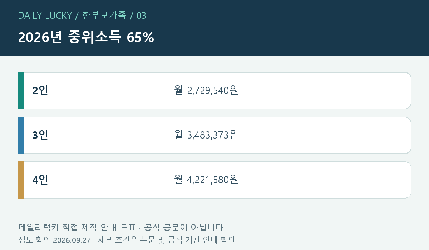The width and height of the screenshot is (429, 250).
Task: Click the blue color bar beside 3인
Action: pyautogui.click(x=21, y=135)
